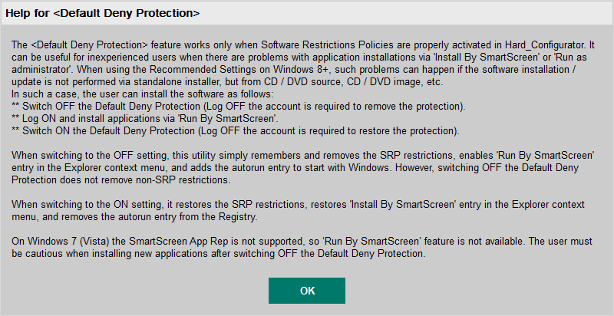Click the OK button
This screenshot has width=614, height=316.
pos(307,291)
